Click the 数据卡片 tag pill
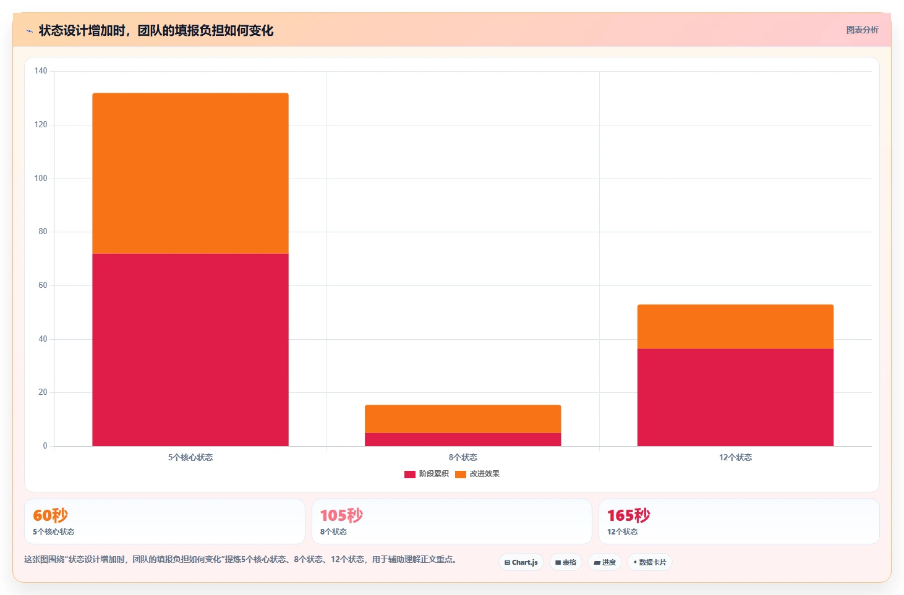The width and height of the screenshot is (904, 595). click(649, 562)
